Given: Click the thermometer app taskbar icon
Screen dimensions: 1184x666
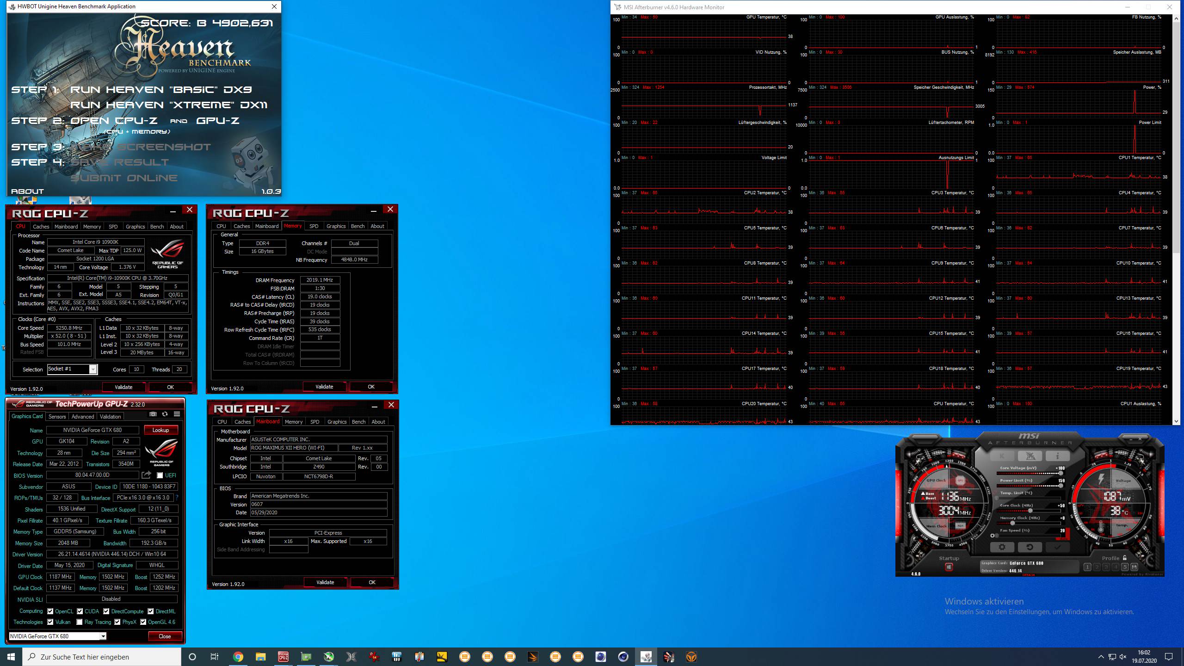Looking at the screenshot, I should [419, 657].
